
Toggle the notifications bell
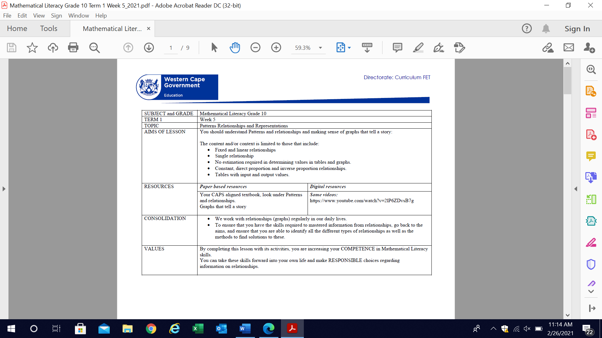point(546,28)
